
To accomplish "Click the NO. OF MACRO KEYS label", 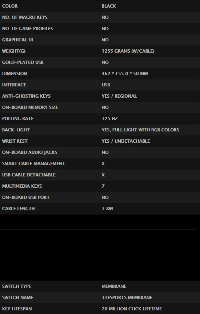I will tap(25, 17).
